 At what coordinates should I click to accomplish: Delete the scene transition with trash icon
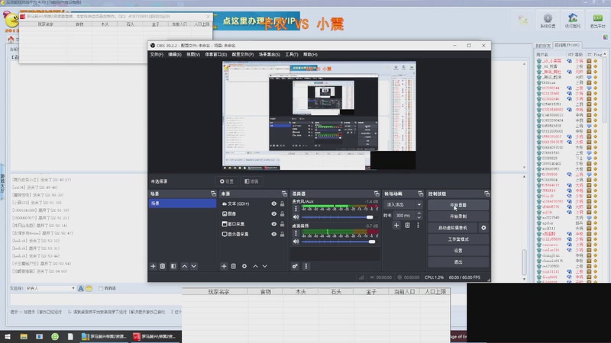(407, 225)
